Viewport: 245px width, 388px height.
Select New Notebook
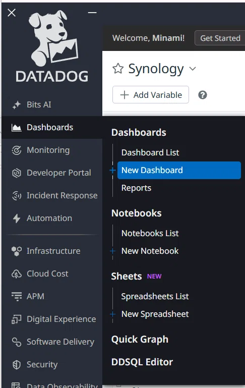pos(150,251)
